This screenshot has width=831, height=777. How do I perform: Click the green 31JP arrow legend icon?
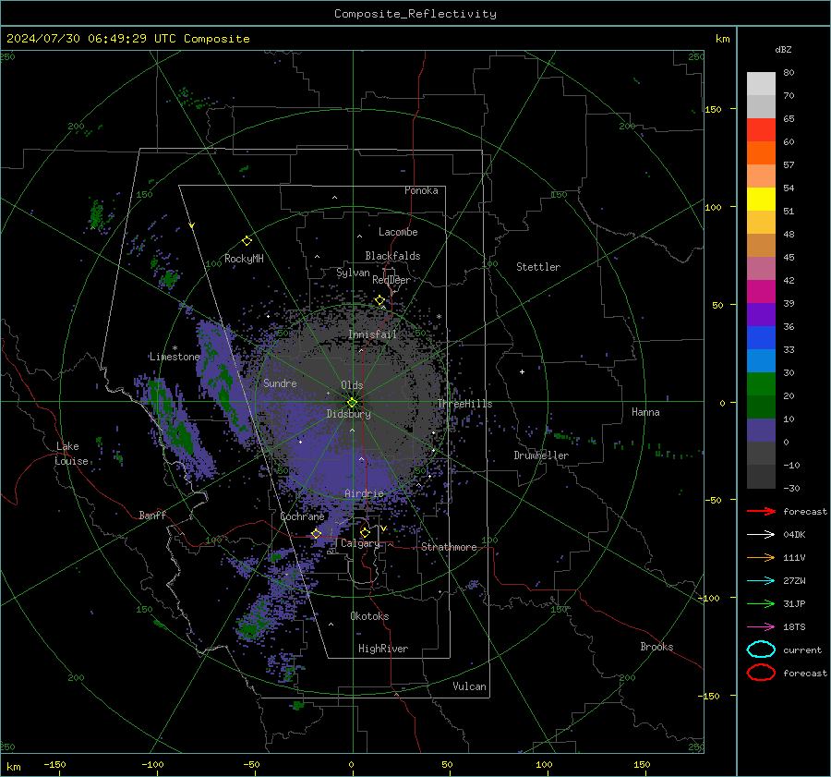761,603
